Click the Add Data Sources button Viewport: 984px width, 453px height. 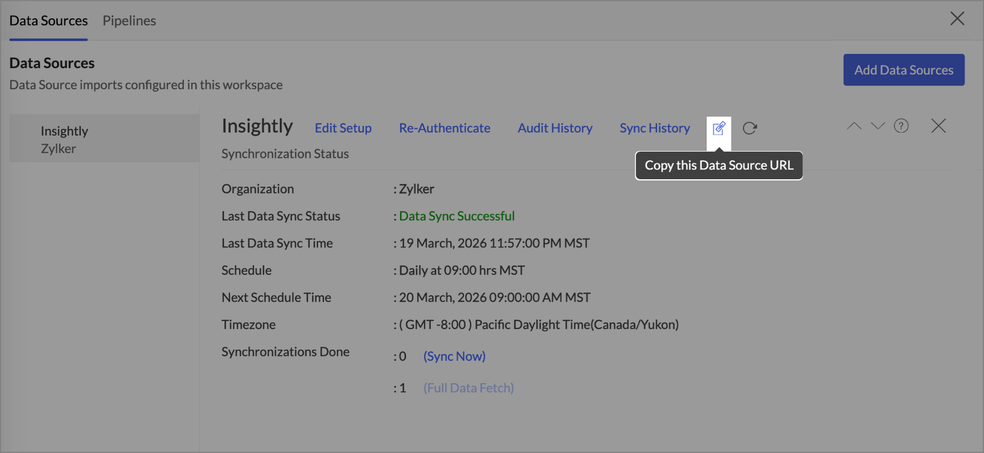(904, 70)
